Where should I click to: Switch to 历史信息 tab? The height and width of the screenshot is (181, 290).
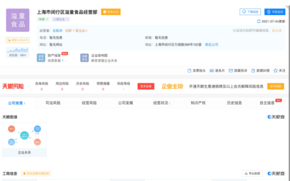click(234, 103)
